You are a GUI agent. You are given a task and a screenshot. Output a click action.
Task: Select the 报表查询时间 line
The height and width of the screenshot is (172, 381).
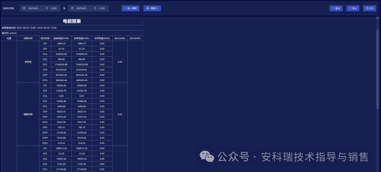pyautogui.click(x=72, y=28)
